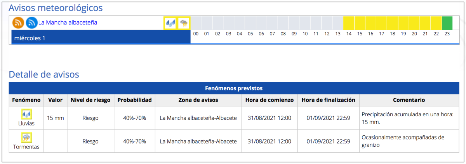
Task: Click the orange RSS feed icon
Action: (18, 23)
